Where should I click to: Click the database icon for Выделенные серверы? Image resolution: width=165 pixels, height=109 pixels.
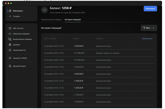pyautogui.click(x=10, y=39)
